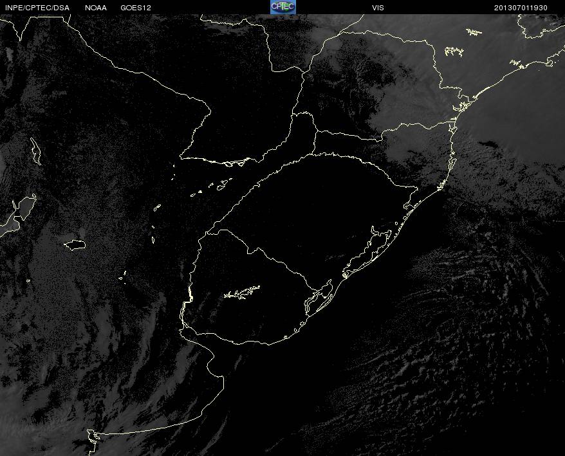Click the NOAA label in the header
Viewport: 565px width, 456px height.
point(96,8)
